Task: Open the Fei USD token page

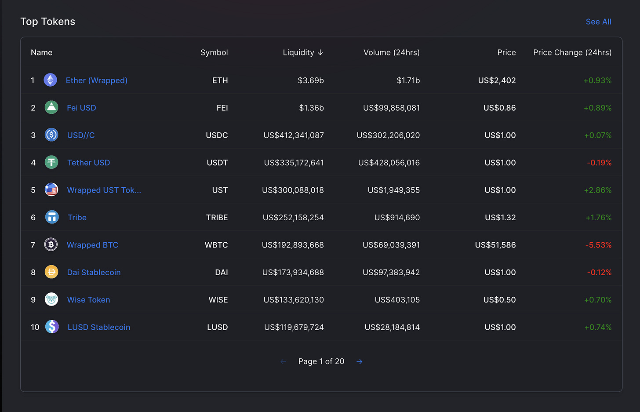Action: click(x=81, y=108)
